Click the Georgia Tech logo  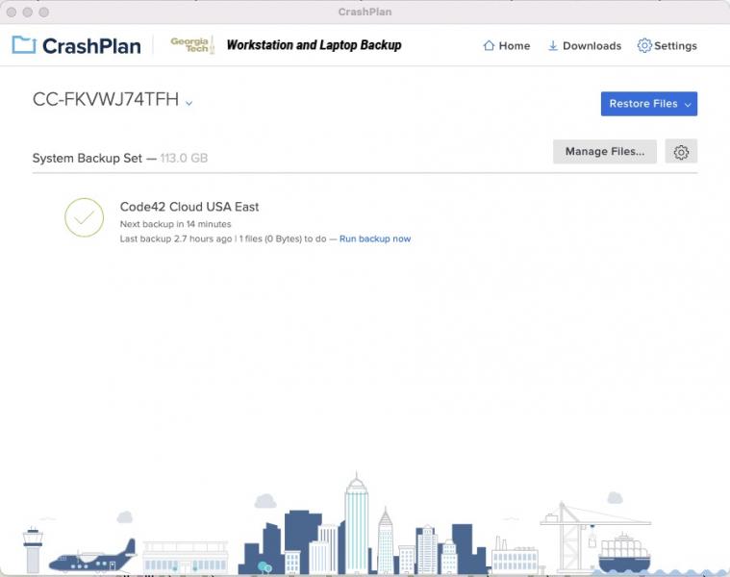(190, 45)
